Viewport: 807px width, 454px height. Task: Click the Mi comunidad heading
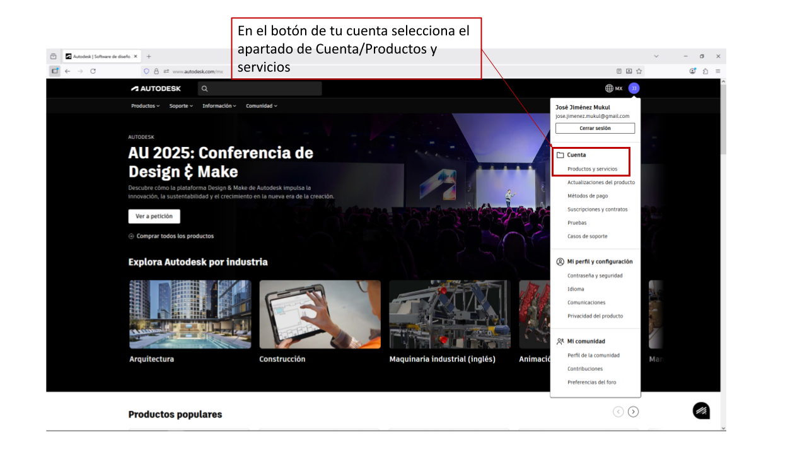pos(586,341)
